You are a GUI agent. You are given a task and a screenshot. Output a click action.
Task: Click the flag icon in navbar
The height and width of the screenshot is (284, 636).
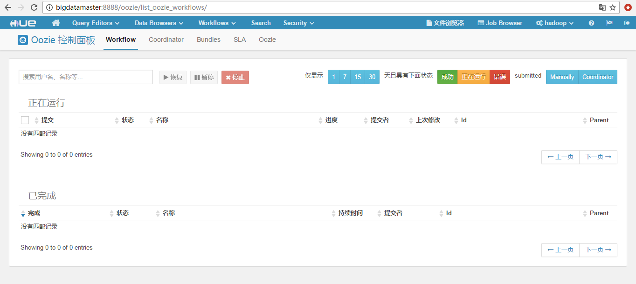pyautogui.click(x=609, y=23)
